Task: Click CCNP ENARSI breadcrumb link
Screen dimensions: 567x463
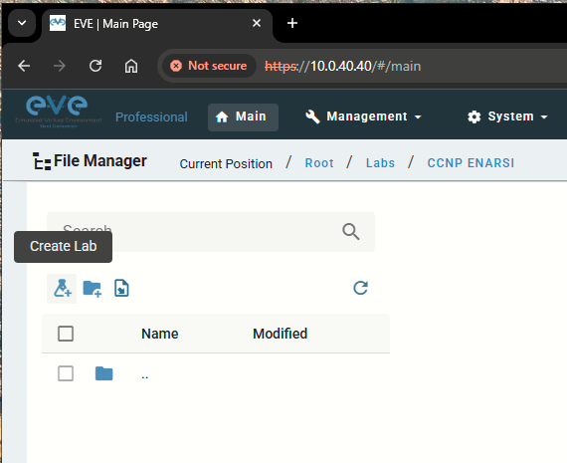Action: (471, 163)
